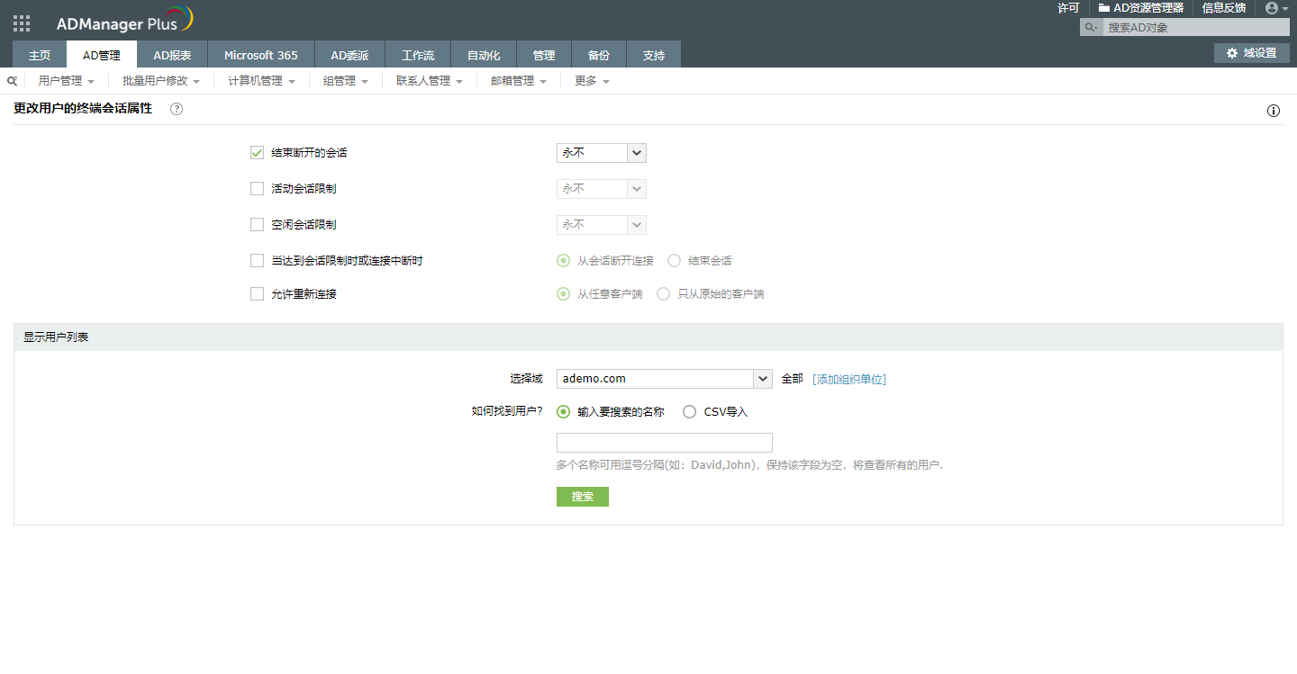This screenshot has height=674, width=1297.
Task: Uncheck the 结束断开的会话 checkbox
Action: coord(257,153)
